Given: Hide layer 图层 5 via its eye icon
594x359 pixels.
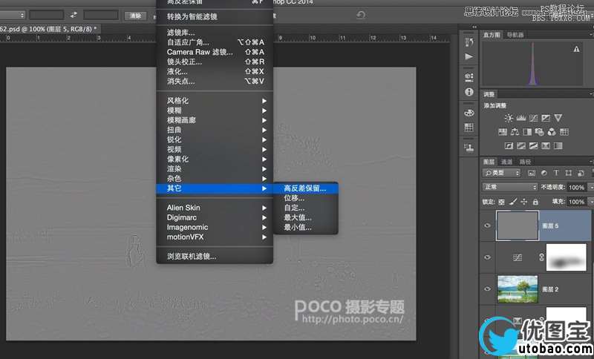Looking at the screenshot, I should pos(488,226).
